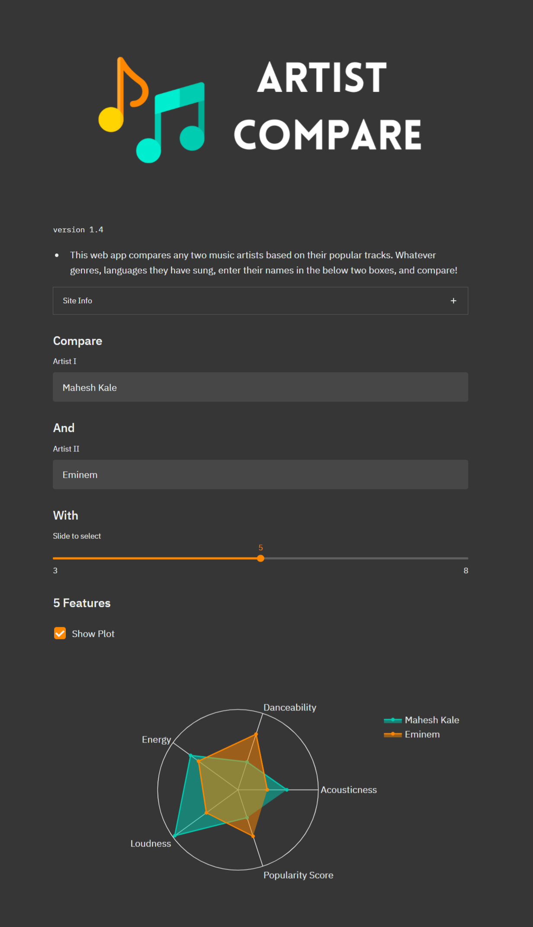Click the version 1.4 text
Image resolution: width=533 pixels, height=927 pixels.
[x=78, y=230]
